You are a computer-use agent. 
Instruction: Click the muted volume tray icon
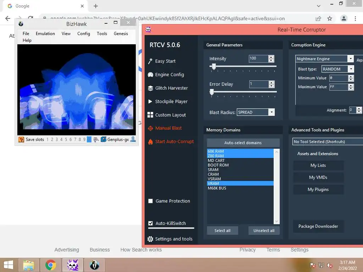click(x=330, y=265)
